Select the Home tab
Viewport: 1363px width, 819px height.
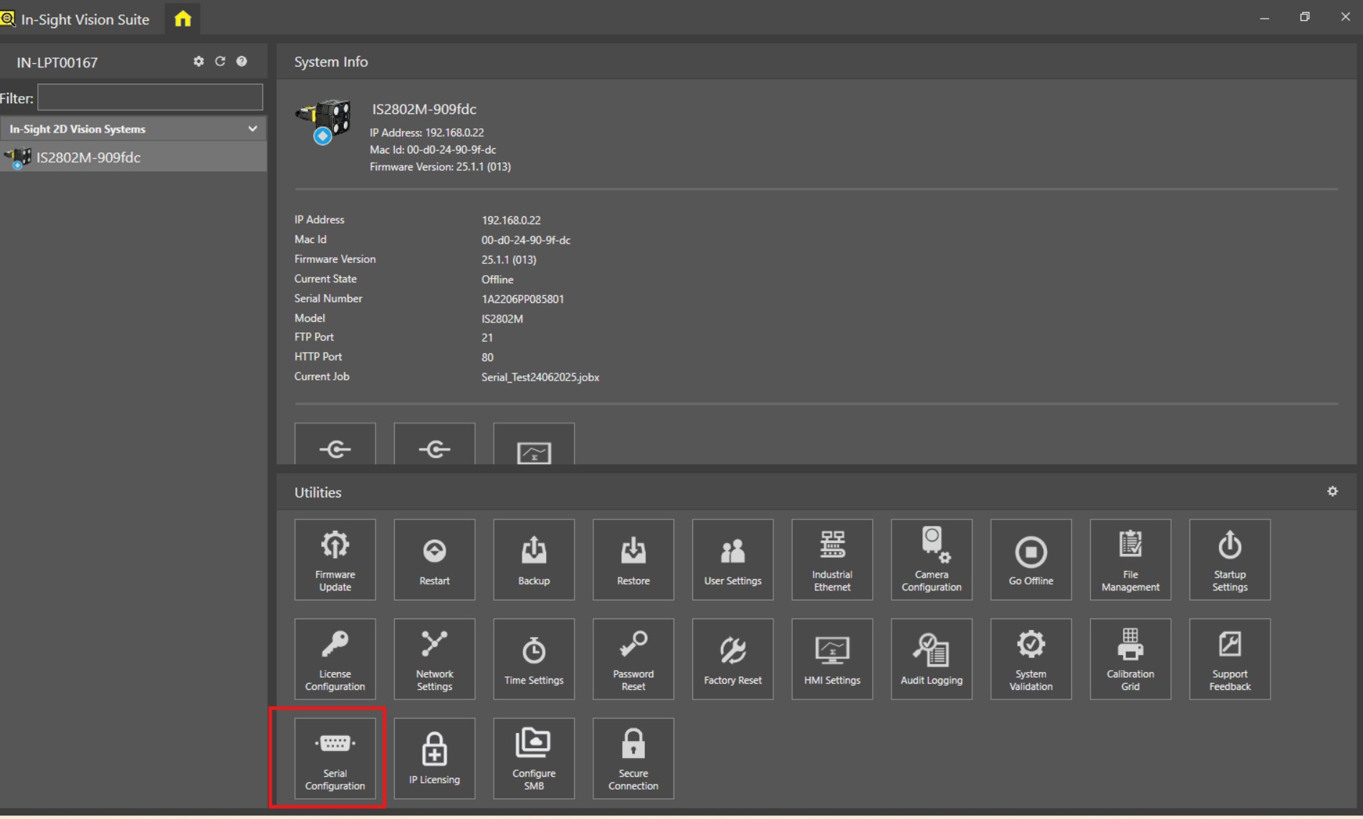tap(181, 19)
